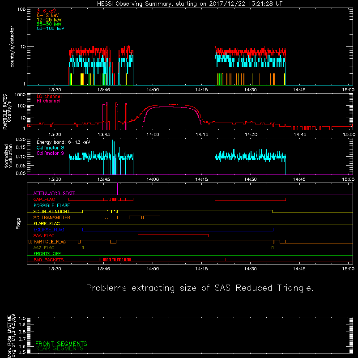This screenshot has width=358, height=358.
Task: Click the 100 tick label on count rate axis
Action: click(21, 9)
